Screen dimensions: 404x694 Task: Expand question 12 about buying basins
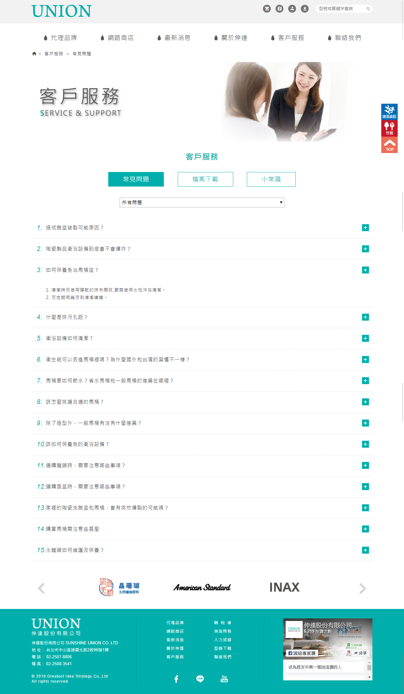pos(365,487)
